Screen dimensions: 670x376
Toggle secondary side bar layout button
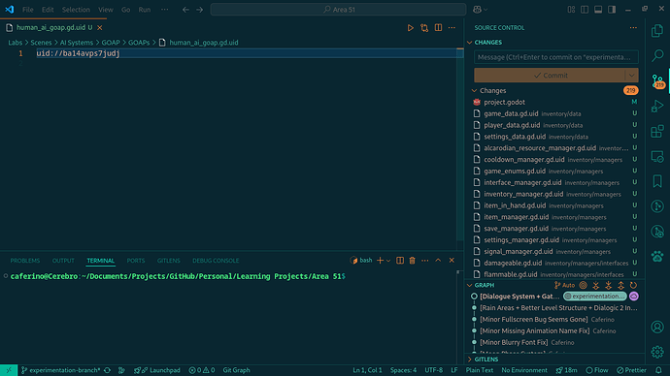612,10
